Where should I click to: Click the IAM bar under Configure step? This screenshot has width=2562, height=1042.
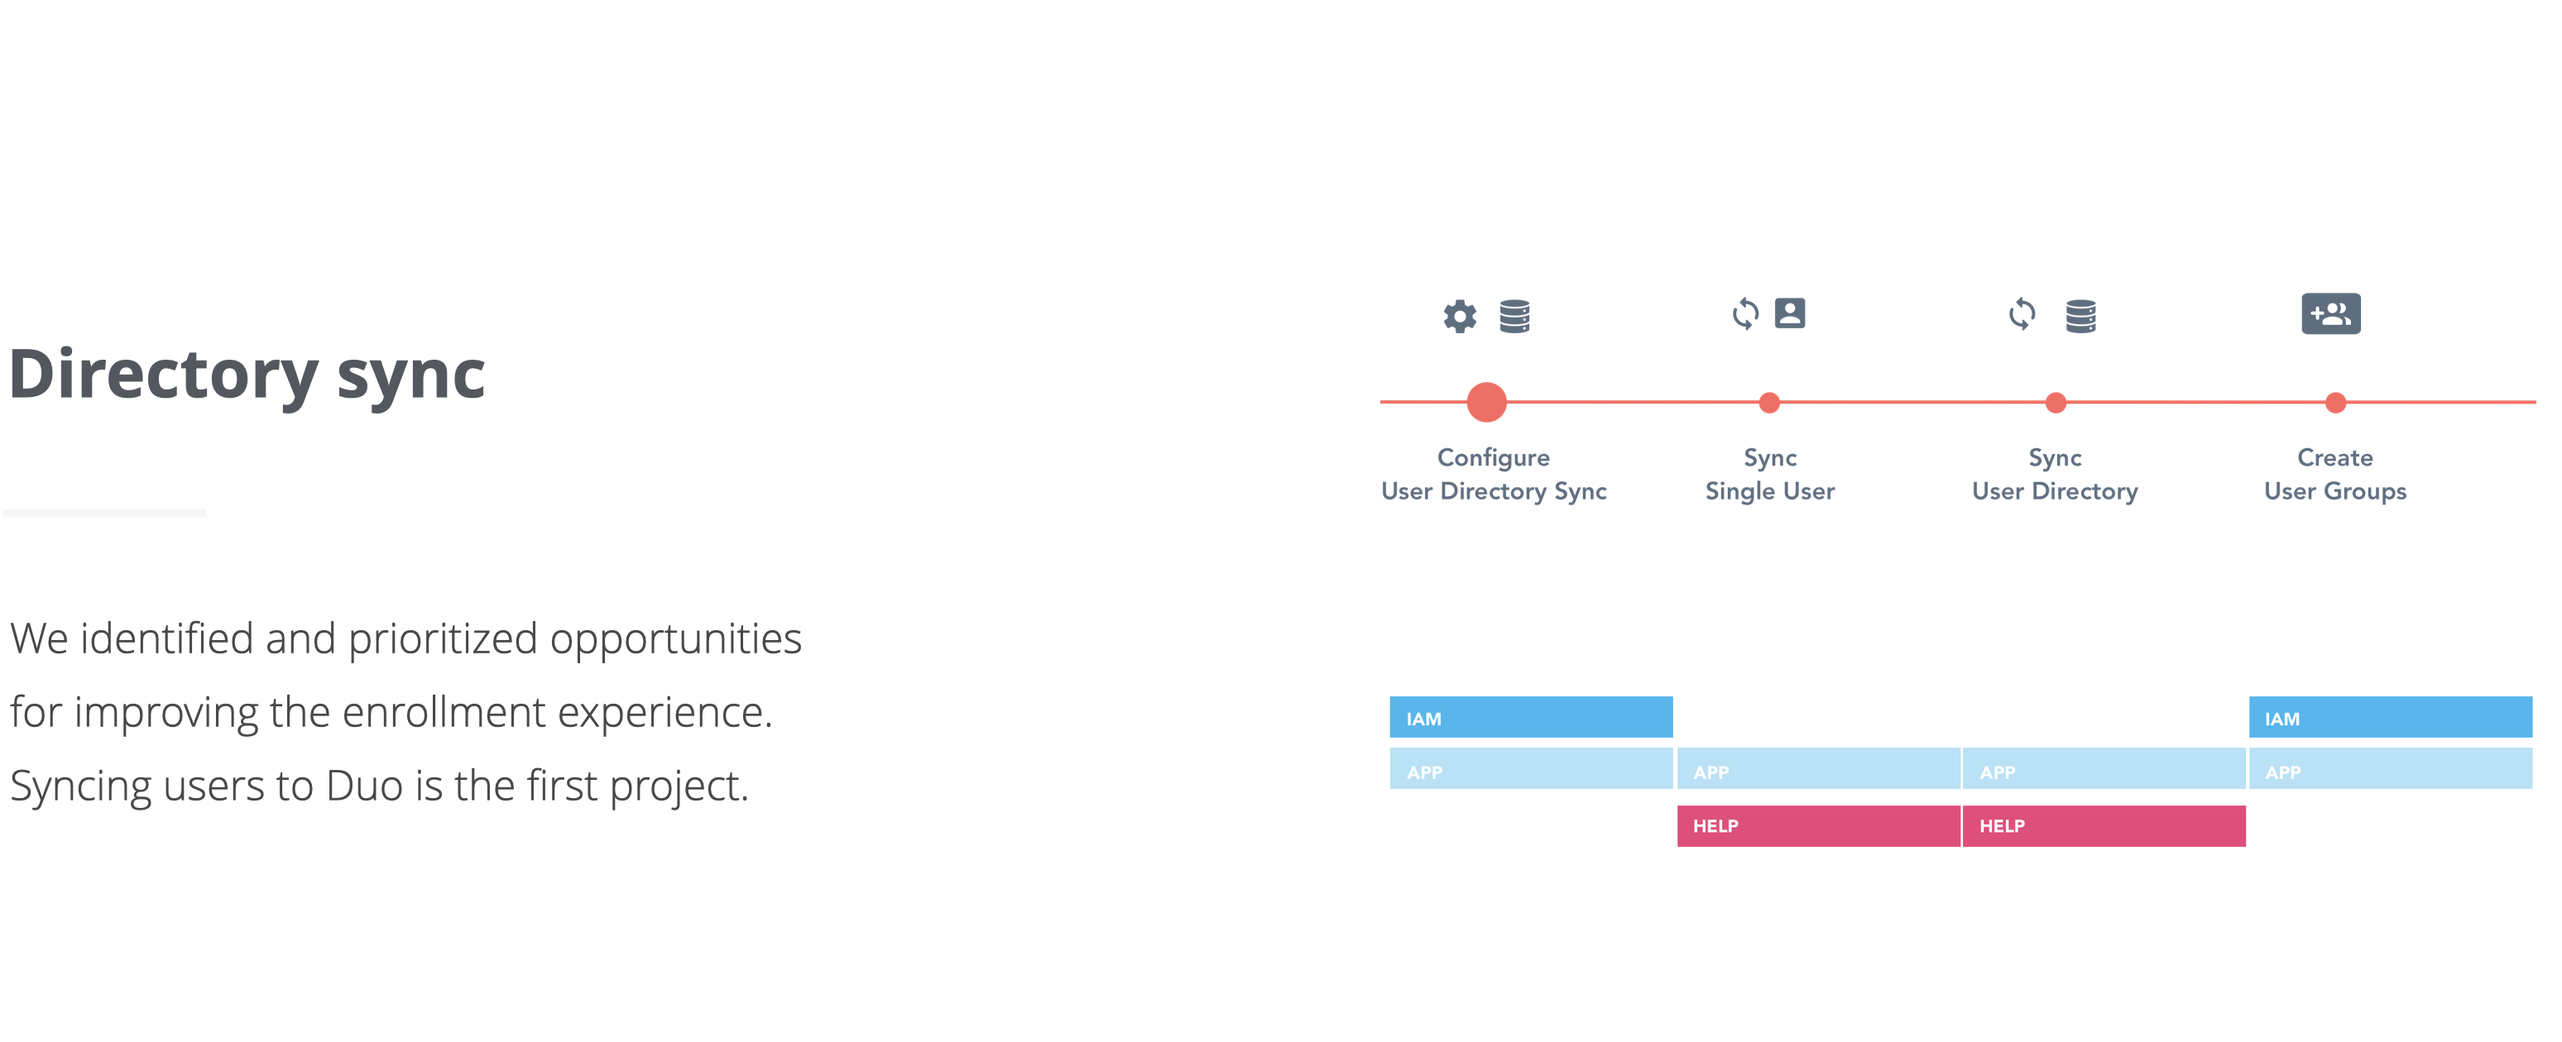pyautogui.click(x=1531, y=717)
